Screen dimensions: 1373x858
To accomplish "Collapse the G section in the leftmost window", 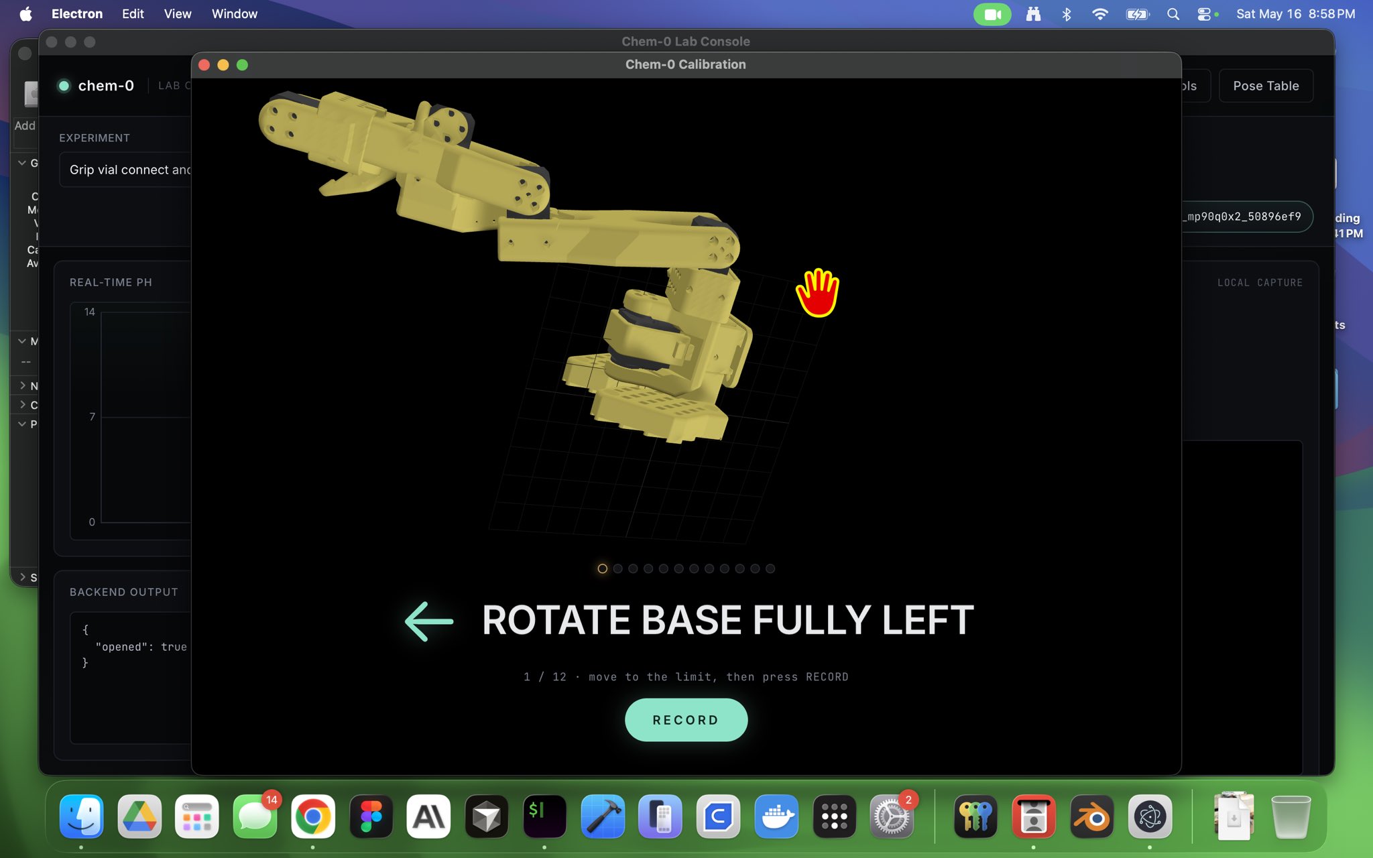I will coord(22,163).
